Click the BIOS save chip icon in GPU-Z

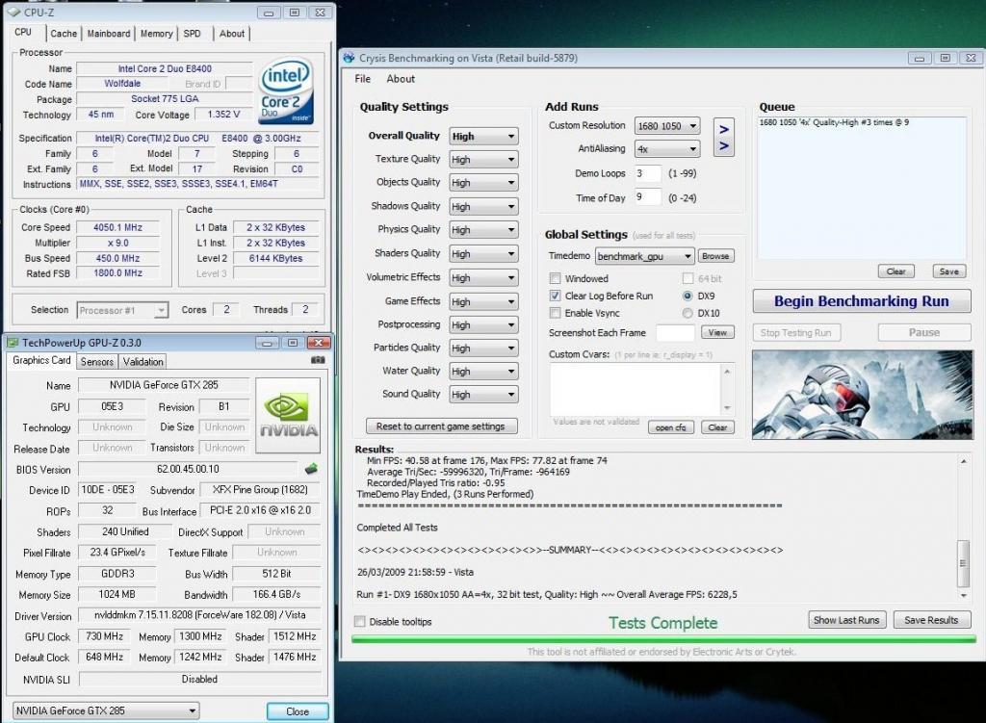(x=311, y=469)
